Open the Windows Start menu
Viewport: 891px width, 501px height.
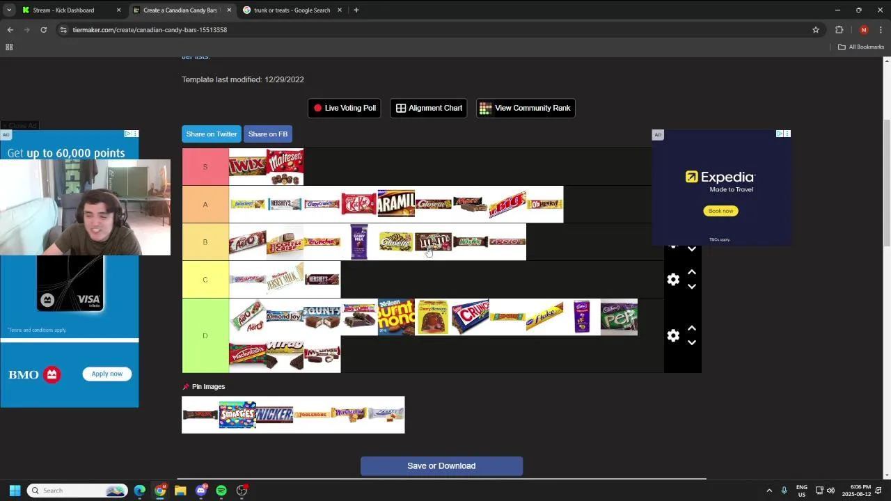click(x=15, y=491)
